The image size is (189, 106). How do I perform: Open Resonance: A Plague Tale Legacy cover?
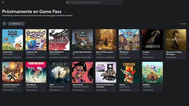click(176, 40)
